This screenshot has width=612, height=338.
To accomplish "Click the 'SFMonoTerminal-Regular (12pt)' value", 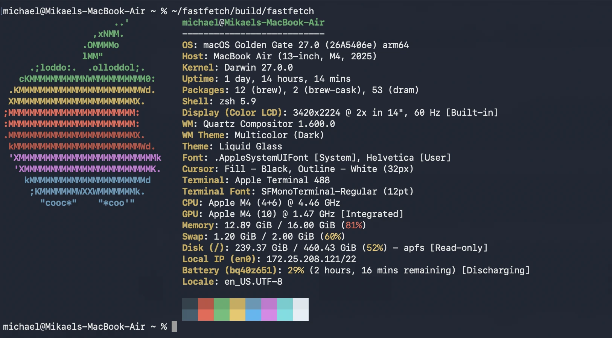I will [x=338, y=192].
